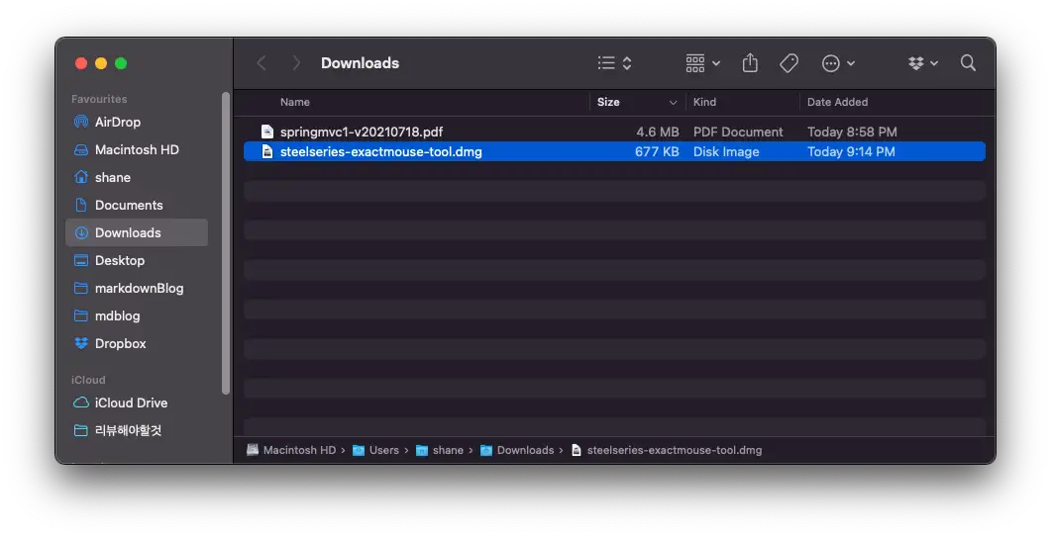Screen dimensions: 1051x537
Task: Open markdownBlog folder in sidebar
Action: pos(137,288)
